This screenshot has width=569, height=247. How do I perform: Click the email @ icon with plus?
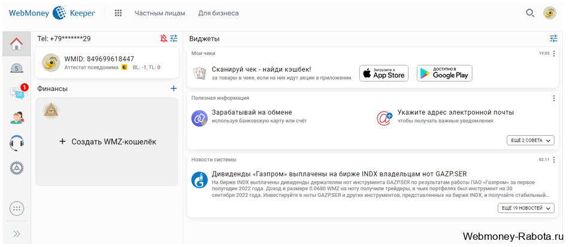pos(385,118)
